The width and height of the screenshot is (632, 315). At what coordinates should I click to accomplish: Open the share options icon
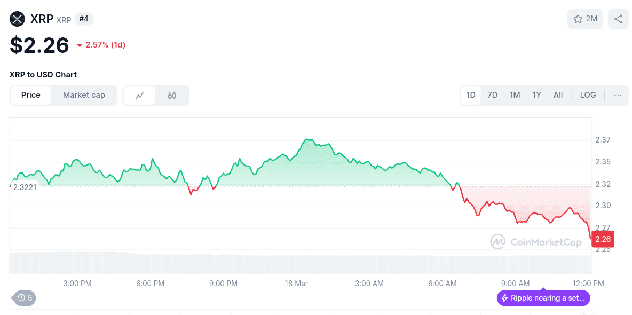coord(618,19)
